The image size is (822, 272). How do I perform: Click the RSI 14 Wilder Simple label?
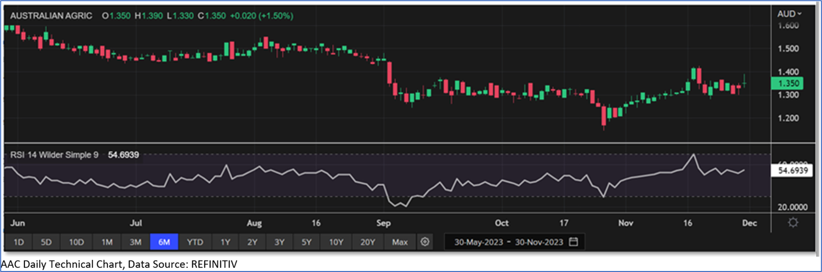coord(54,155)
